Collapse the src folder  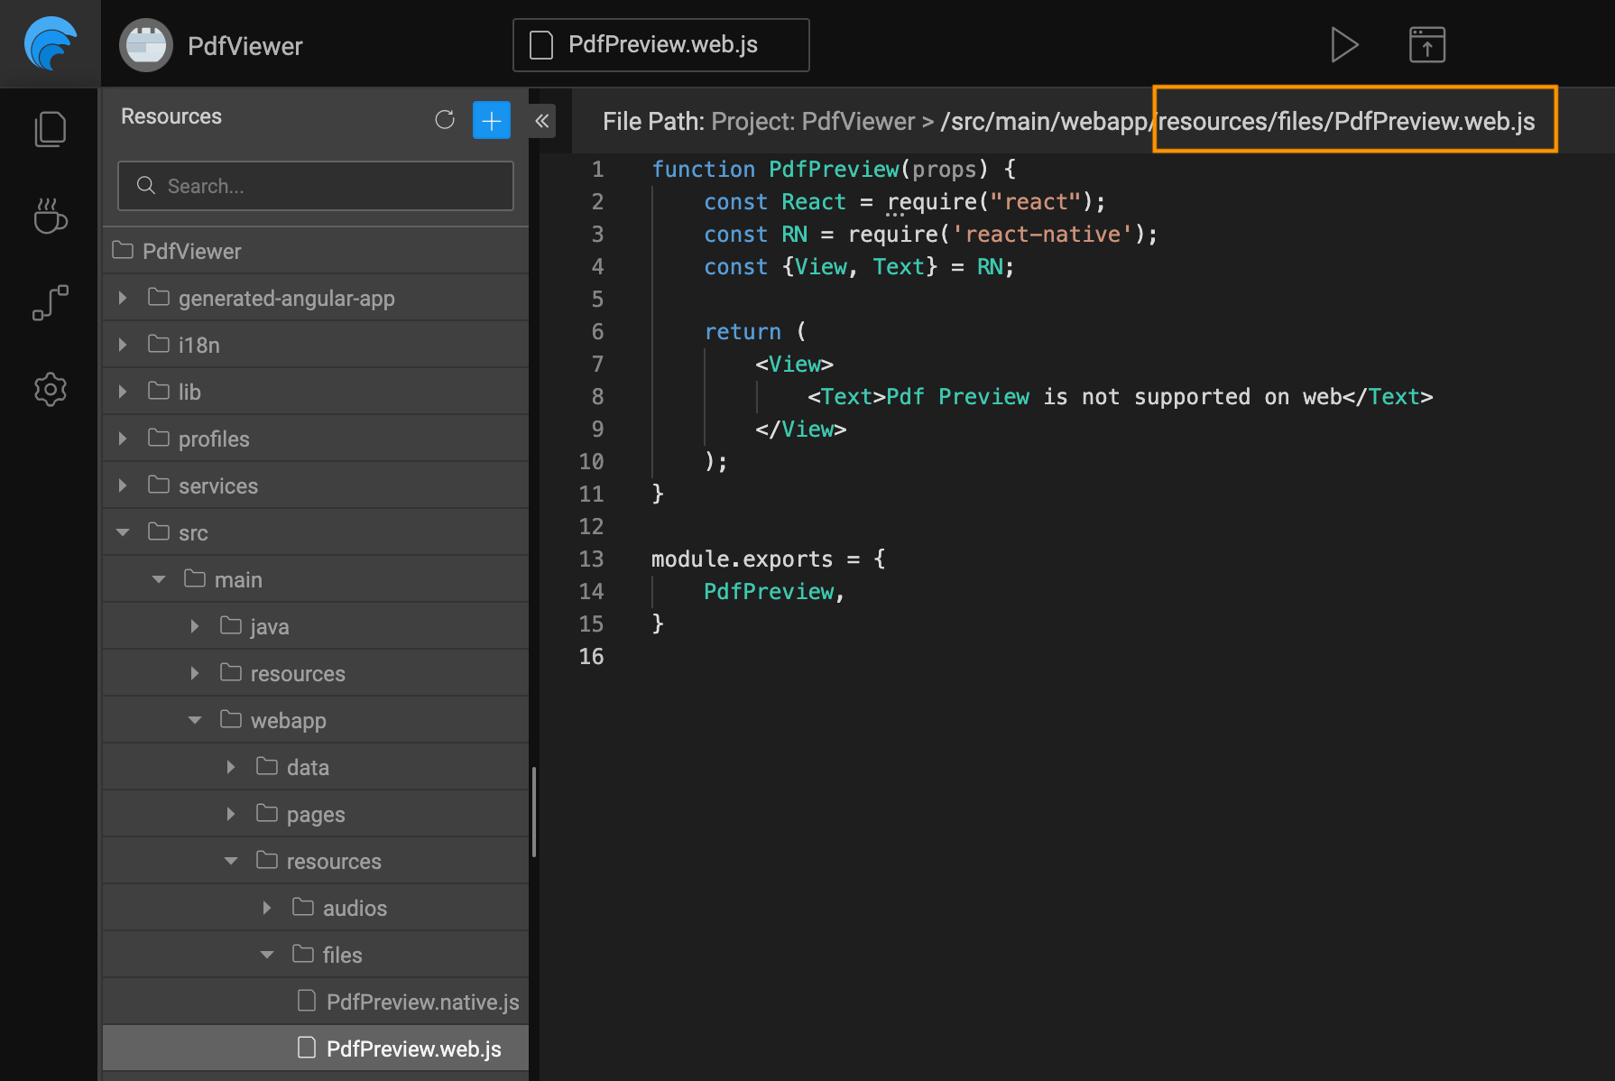(x=124, y=532)
